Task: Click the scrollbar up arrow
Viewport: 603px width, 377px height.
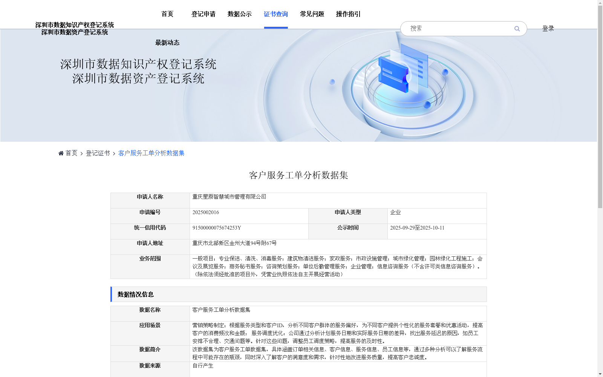Action: pyautogui.click(x=600, y=3)
